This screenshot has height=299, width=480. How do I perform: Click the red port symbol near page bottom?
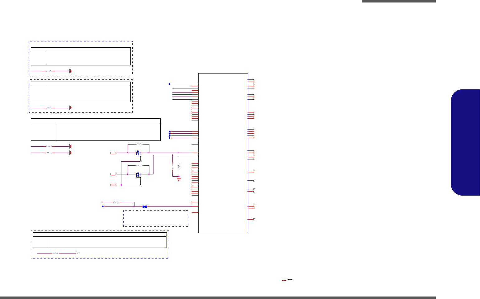pyautogui.click(x=285, y=279)
